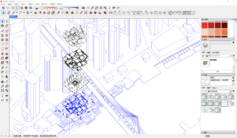Viewport: 237px width, 138px height.
Task: Select the Eraser tool in top toolbar
Action: 9,13
